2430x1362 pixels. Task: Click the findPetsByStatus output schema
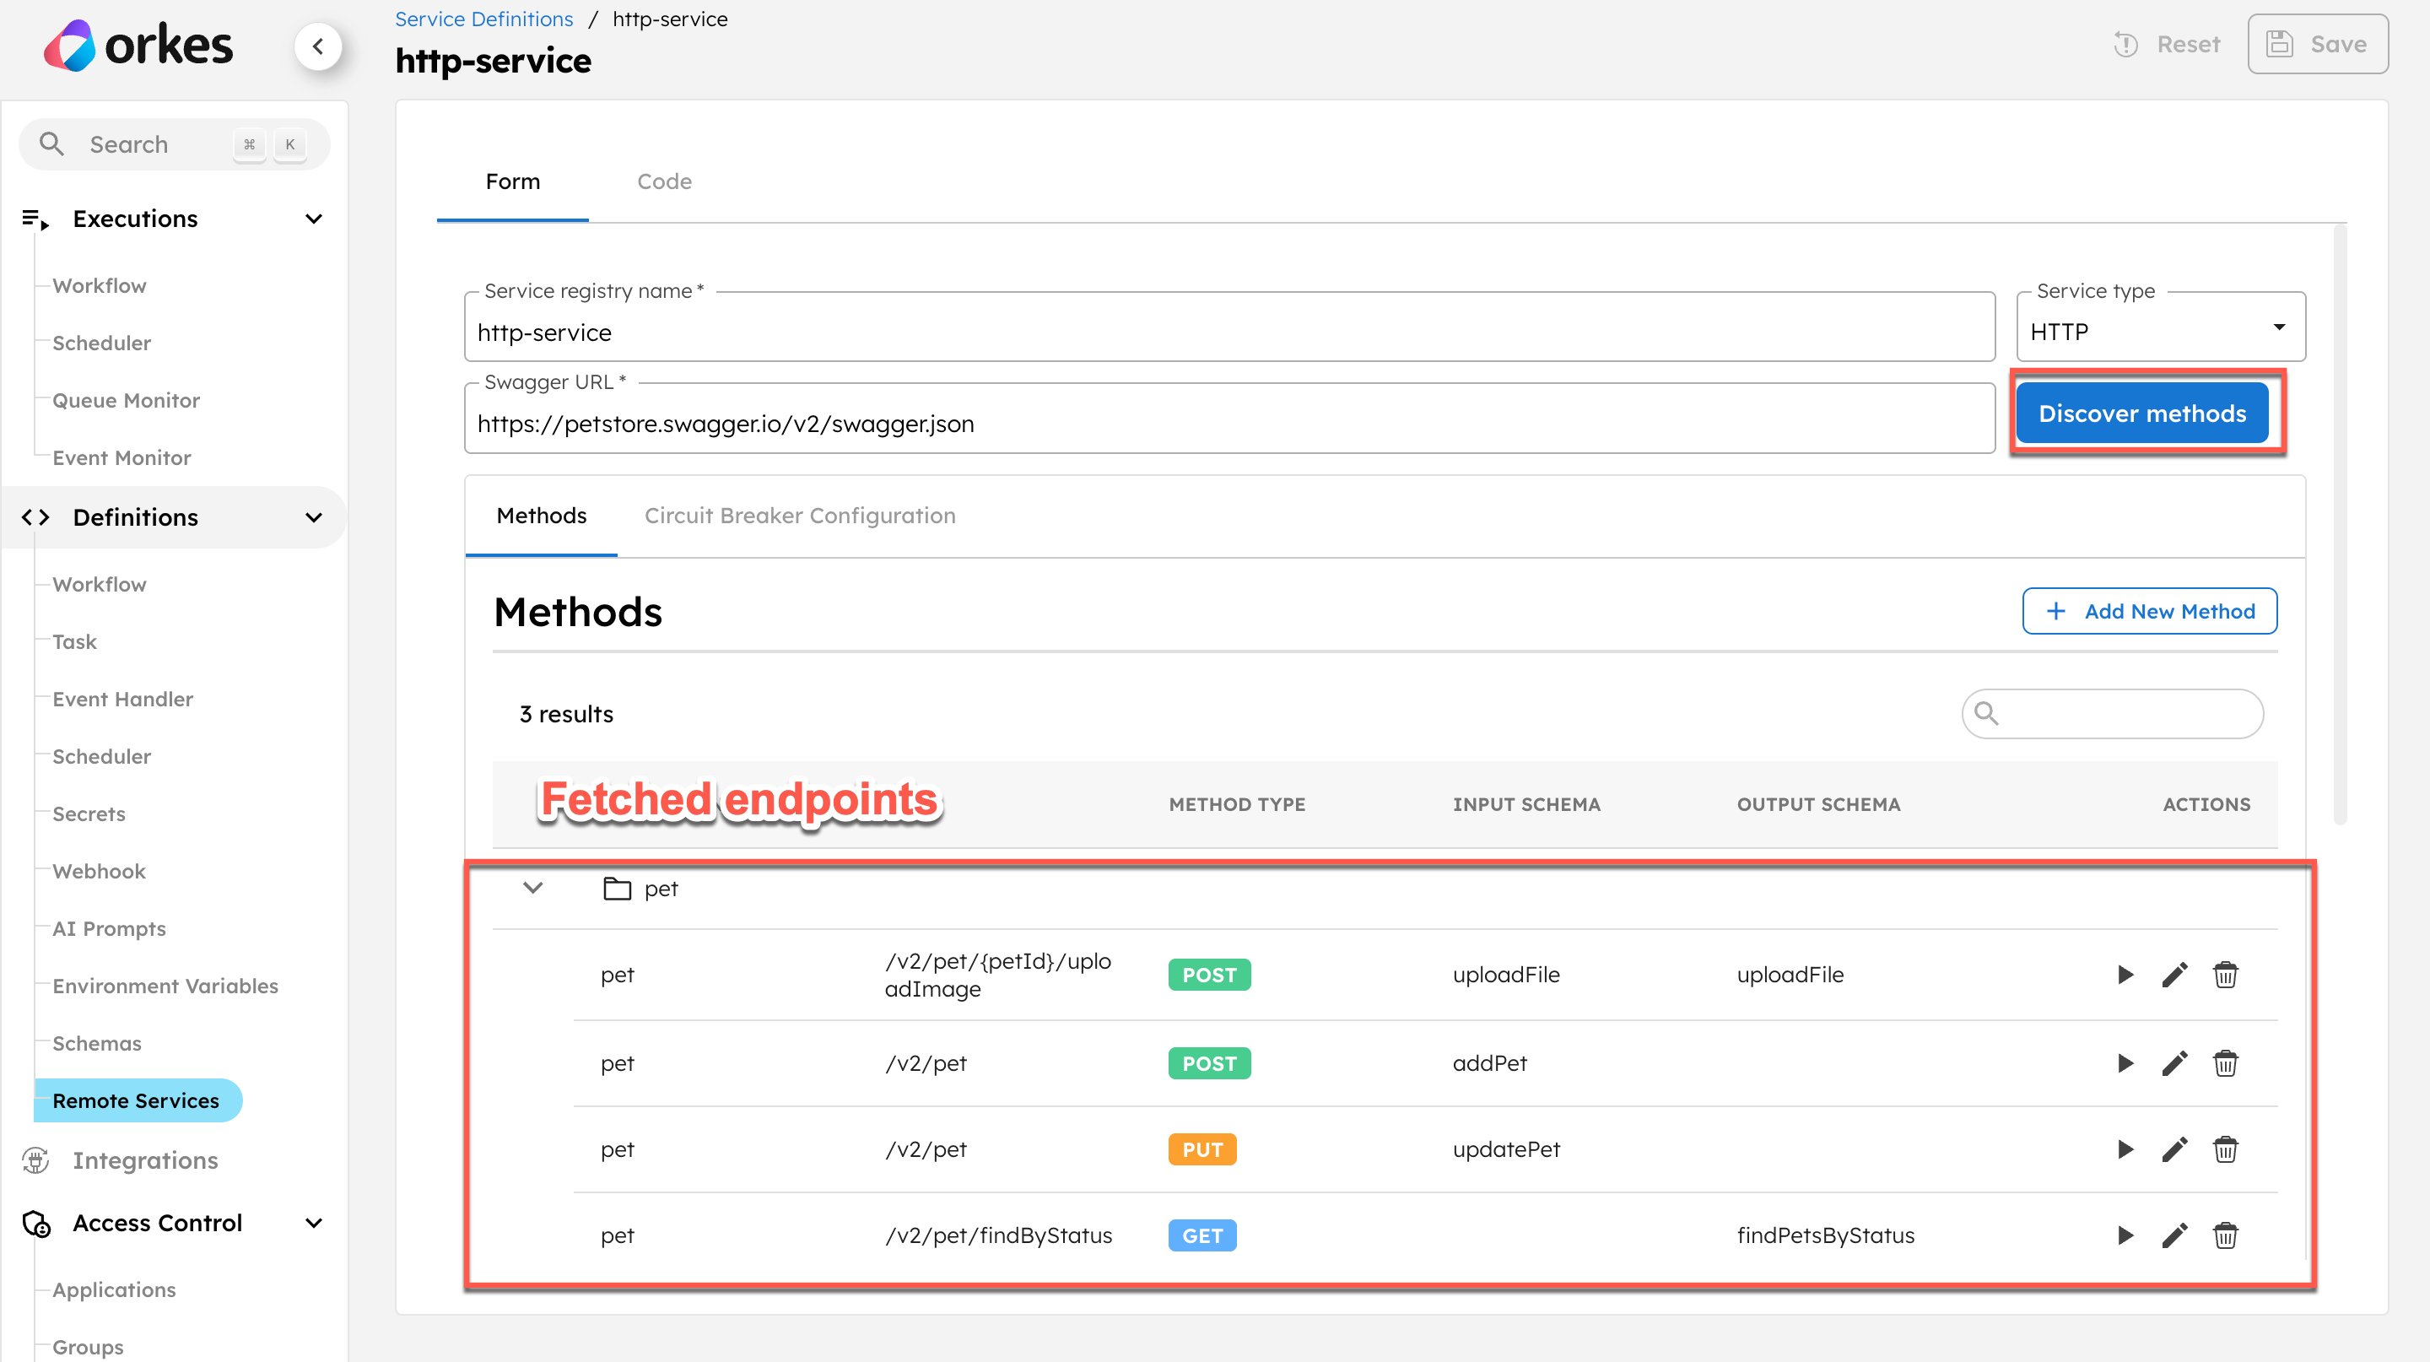[1825, 1235]
